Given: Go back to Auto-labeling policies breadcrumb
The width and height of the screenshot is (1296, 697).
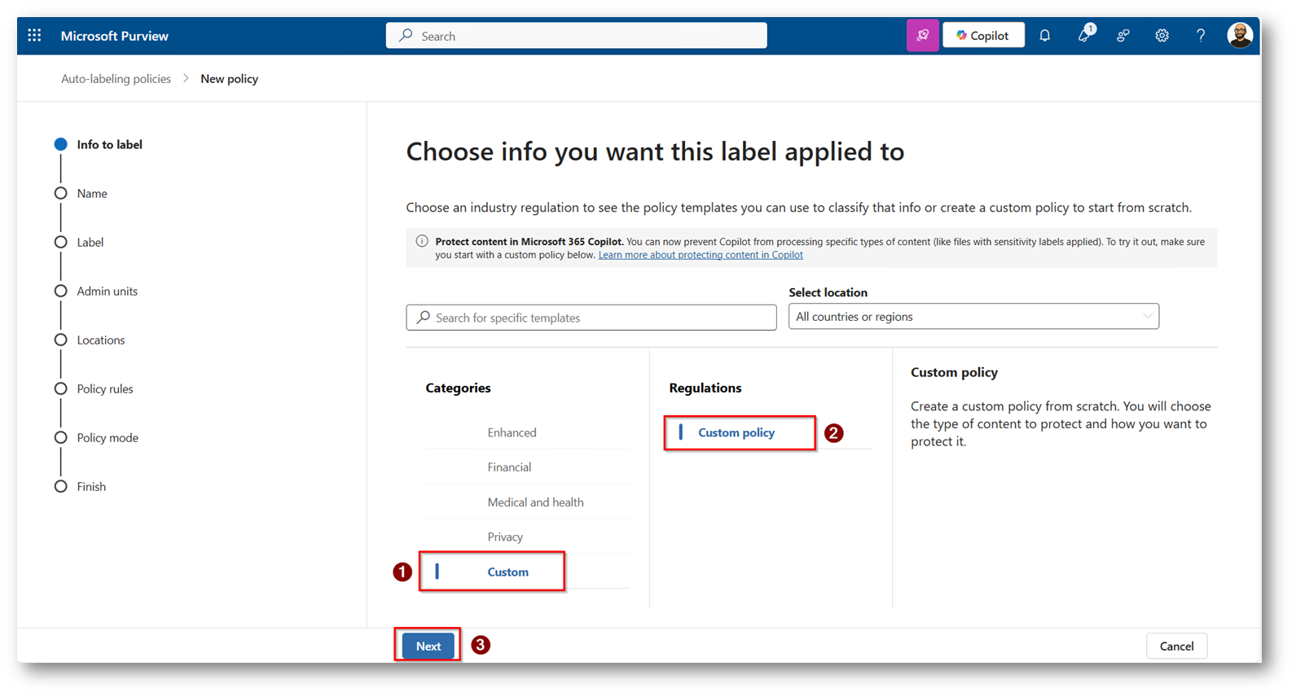Looking at the screenshot, I should point(116,79).
